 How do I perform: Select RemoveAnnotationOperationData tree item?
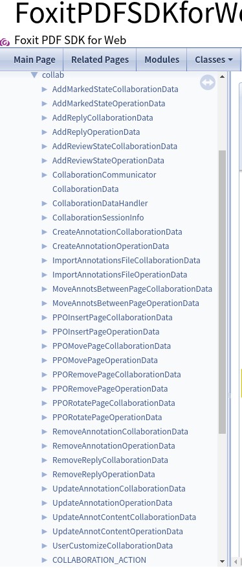[114, 446]
